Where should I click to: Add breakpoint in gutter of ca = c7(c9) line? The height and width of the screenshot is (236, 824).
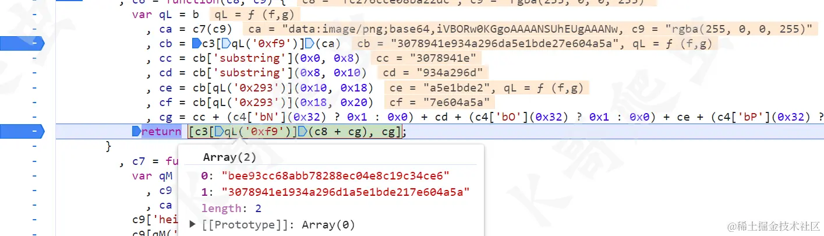tap(35, 28)
